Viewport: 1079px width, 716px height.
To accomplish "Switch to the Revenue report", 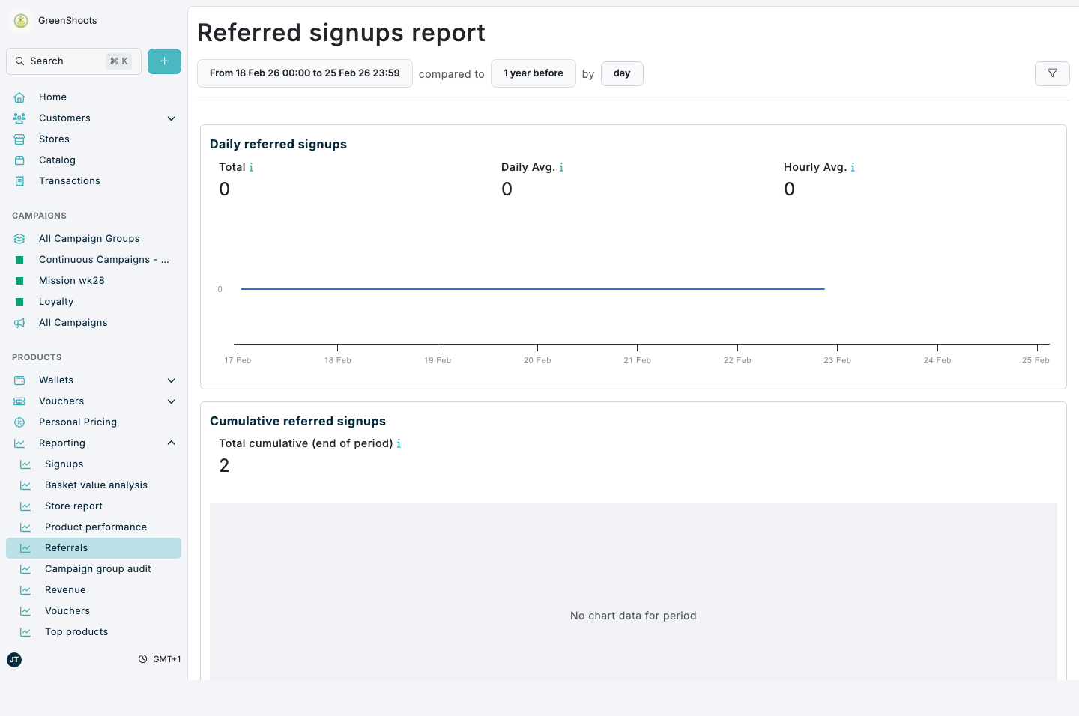I will [x=65, y=589].
